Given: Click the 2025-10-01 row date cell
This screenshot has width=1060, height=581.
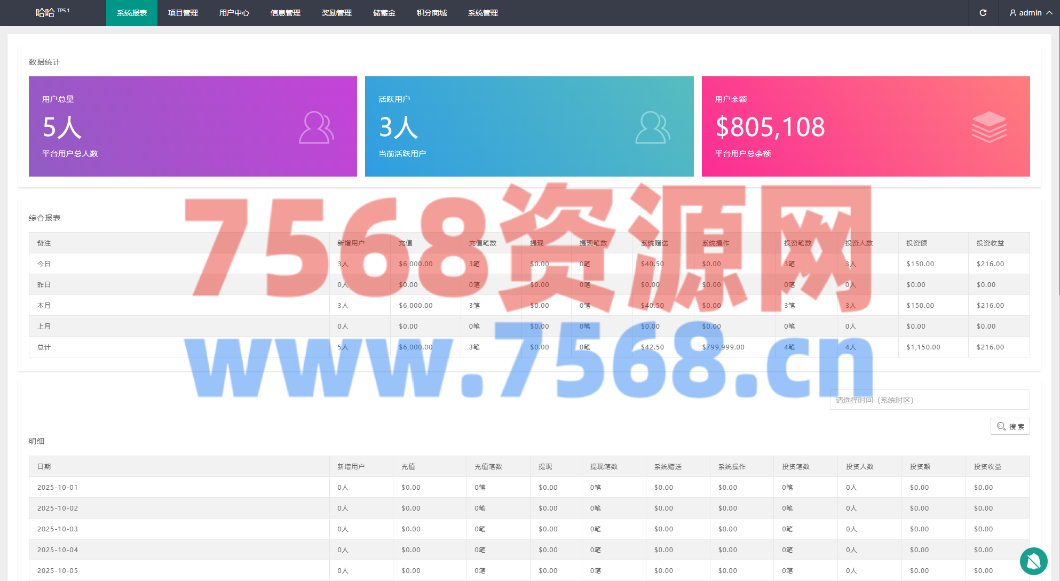Looking at the screenshot, I should tap(58, 487).
